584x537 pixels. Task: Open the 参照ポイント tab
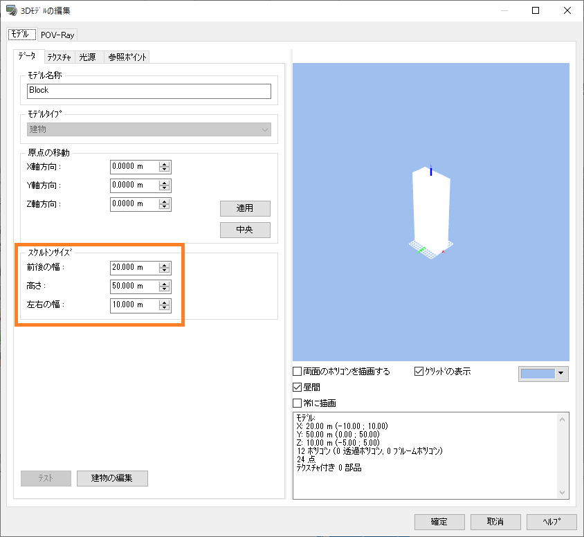point(127,57)
